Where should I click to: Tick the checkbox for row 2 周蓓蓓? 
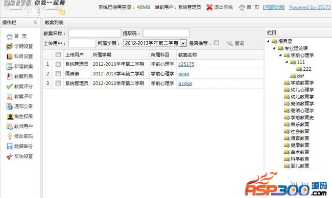58,73
